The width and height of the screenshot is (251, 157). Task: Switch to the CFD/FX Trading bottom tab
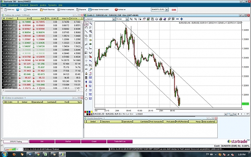pos(16,141)
